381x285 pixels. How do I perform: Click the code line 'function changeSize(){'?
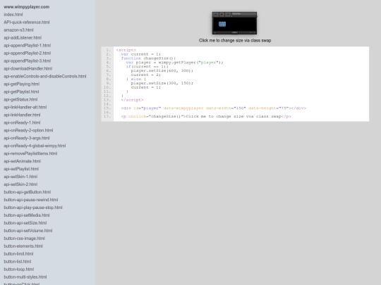[x=148, y=58]
